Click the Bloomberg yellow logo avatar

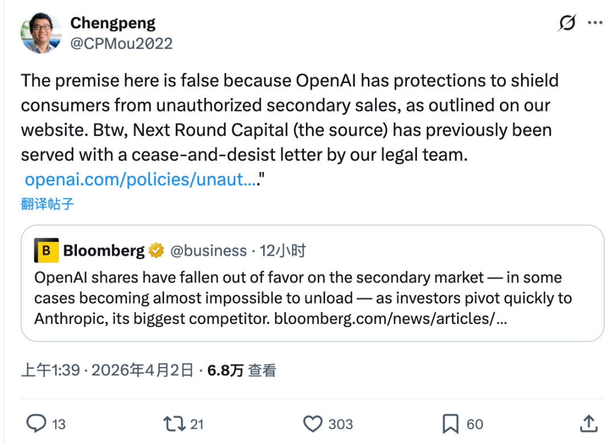pos(47,251)
